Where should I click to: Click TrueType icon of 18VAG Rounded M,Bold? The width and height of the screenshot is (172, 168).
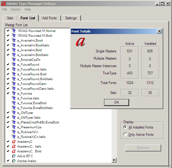tap(14, 36)
